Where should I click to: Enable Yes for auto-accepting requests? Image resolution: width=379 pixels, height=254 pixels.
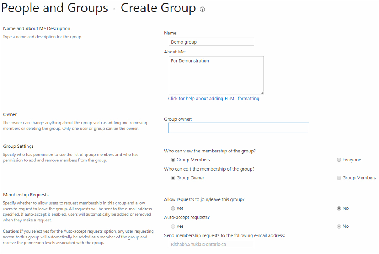(x=173, y=226)
